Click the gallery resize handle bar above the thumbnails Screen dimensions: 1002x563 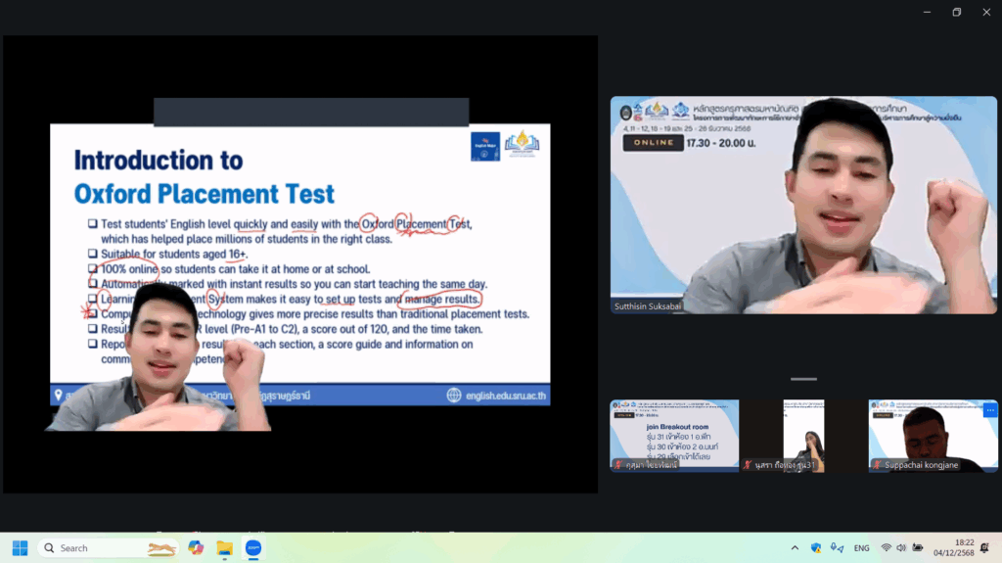coord(803,379)
